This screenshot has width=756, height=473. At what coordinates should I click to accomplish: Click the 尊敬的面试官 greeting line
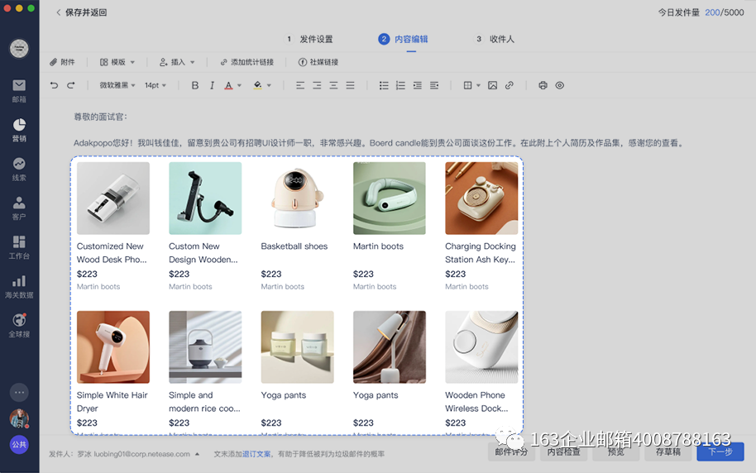(100, 117)
